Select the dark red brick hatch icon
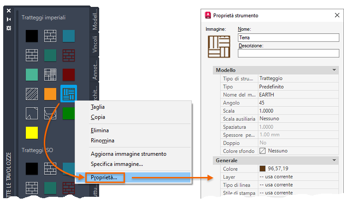Image resolution: width=344 pixels, height=206 pixels. pyautogui.click(x=69, y=55)
